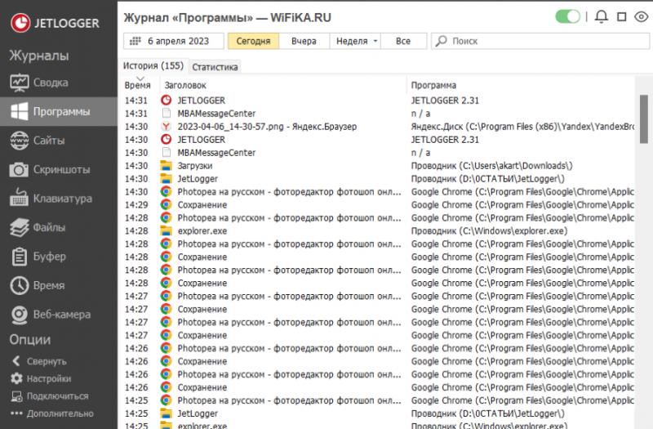Click the Программа column header
This screenshot has width=653, height=429.
pos(433,85)
